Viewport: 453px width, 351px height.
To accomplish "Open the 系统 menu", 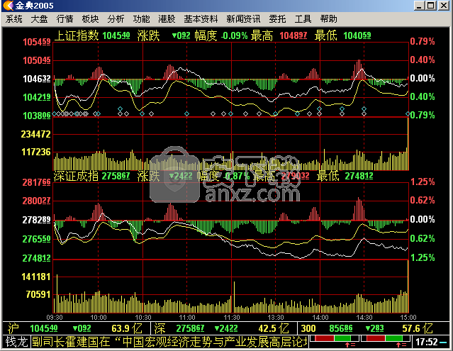I will coord(14,19).
